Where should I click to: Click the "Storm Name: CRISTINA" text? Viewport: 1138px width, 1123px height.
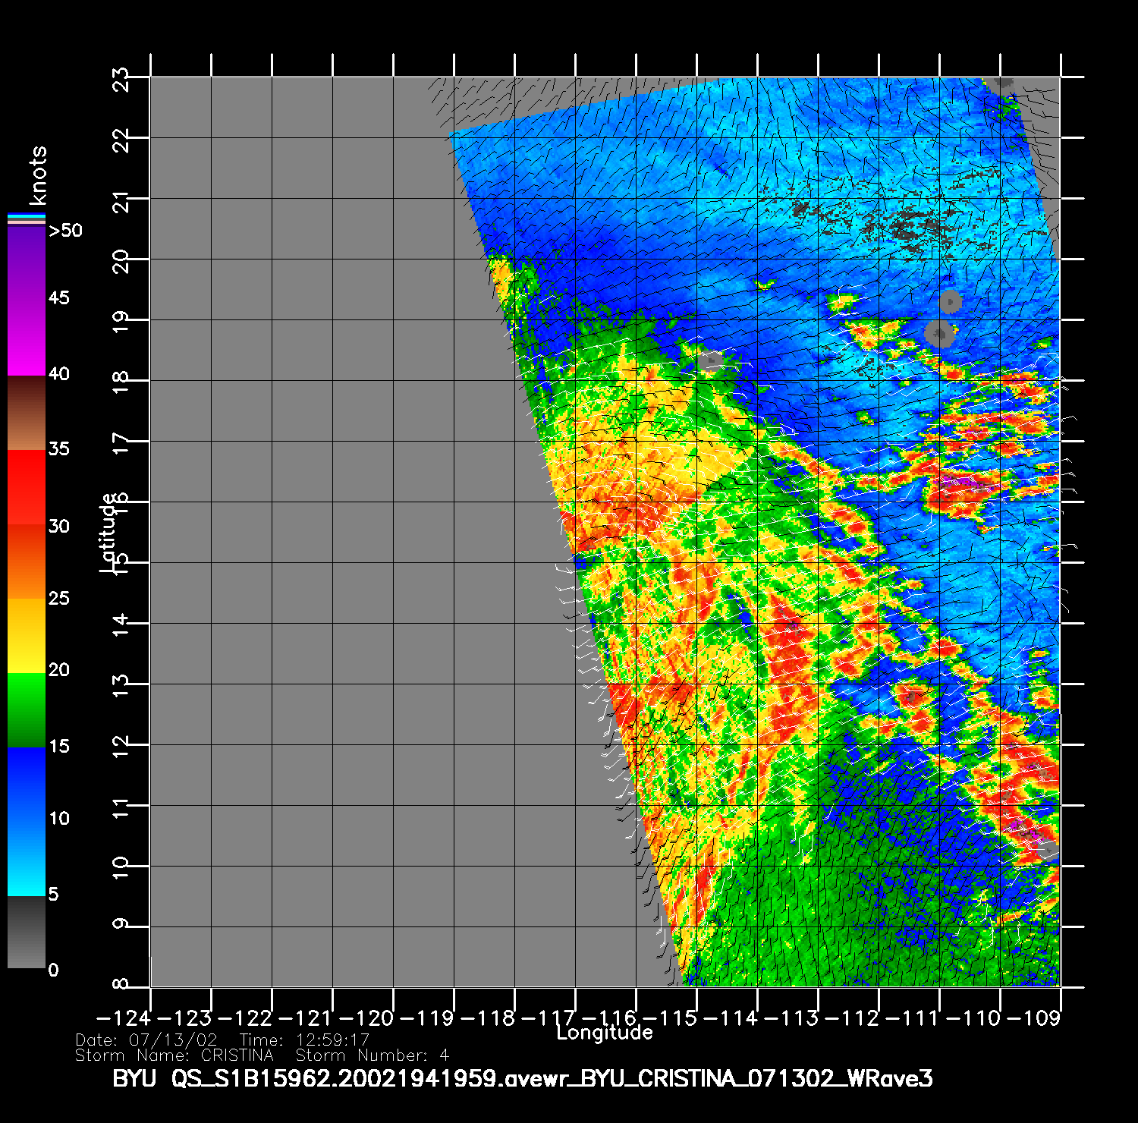pos(174,1055)
